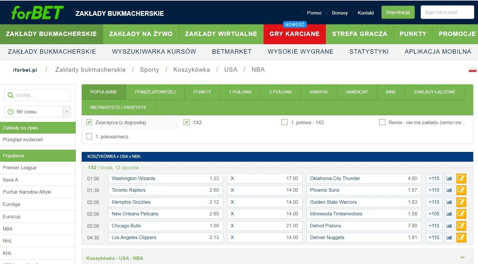Switch to the HANDICAP tab
Screen dimensions: 478x264
coord(356,92)
